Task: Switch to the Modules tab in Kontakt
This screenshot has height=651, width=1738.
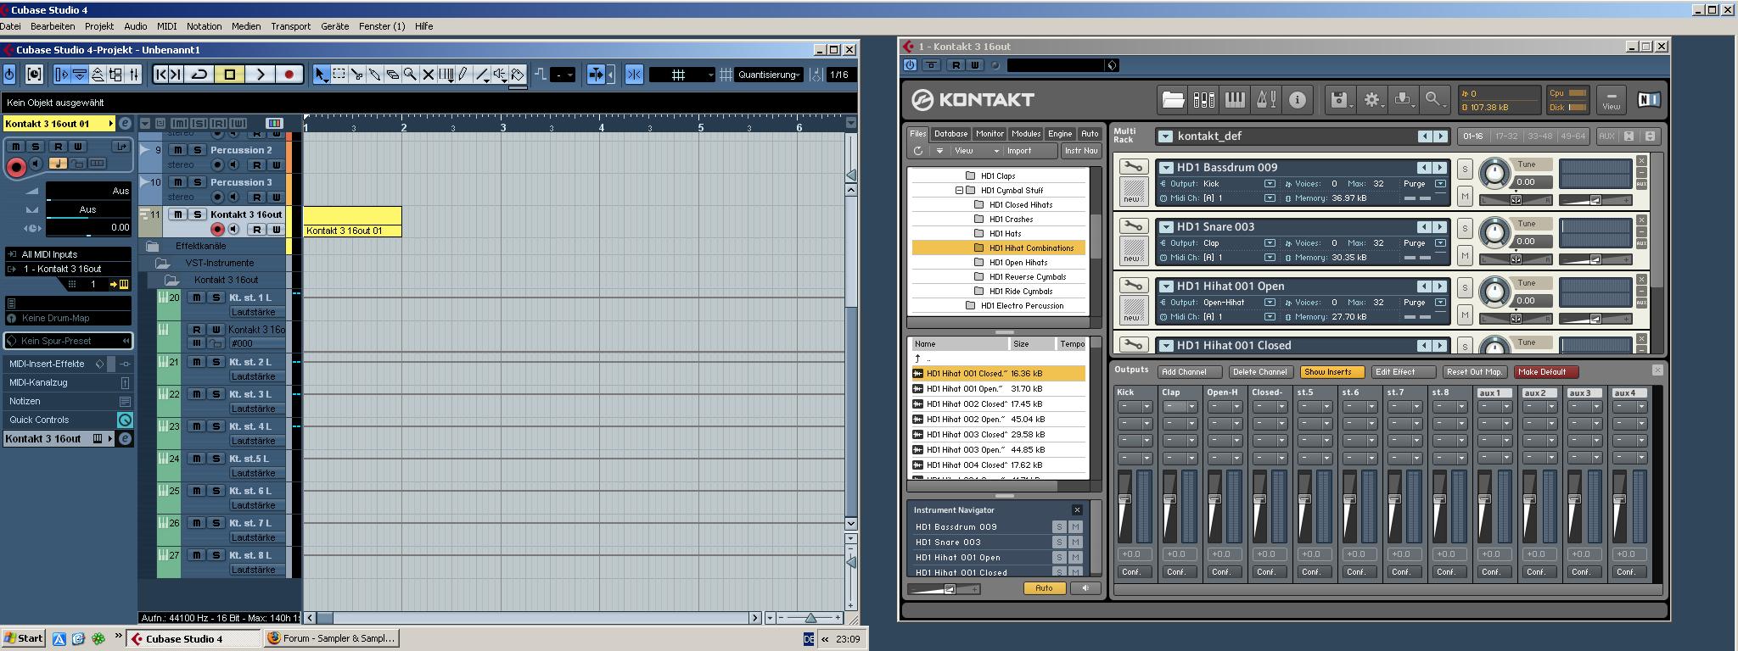Action: [x=1026, y=134]
